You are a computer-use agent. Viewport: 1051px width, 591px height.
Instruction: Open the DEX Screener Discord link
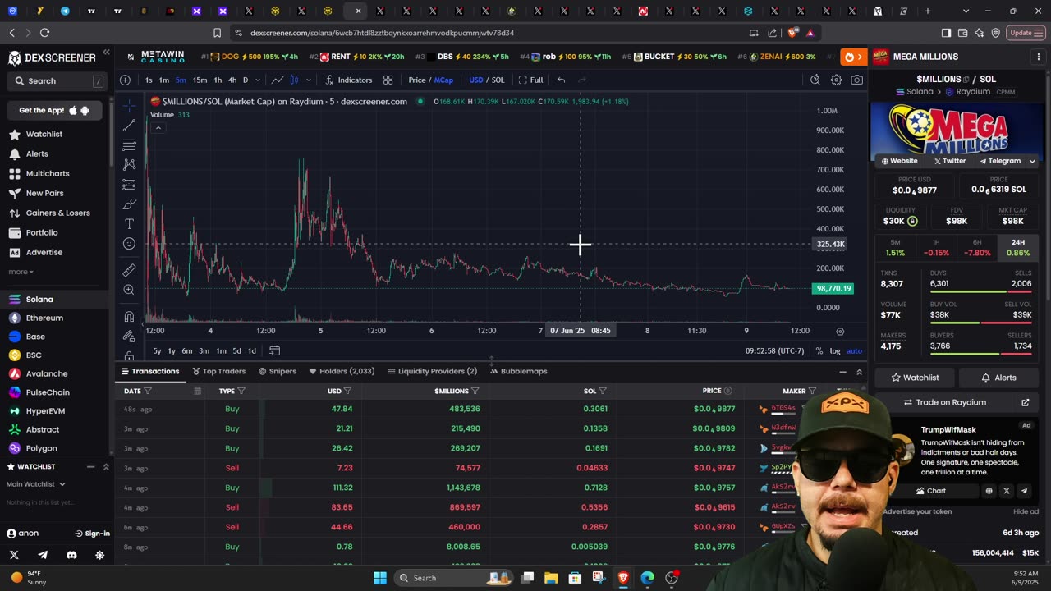point(71,555)
